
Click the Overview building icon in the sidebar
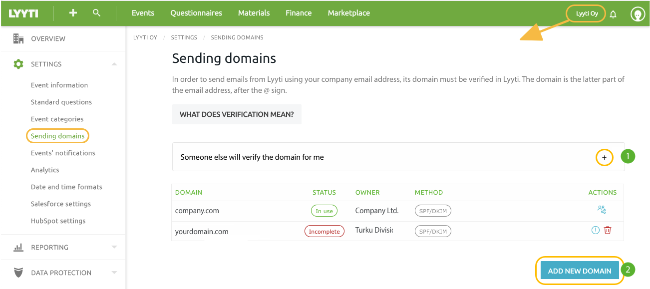[18, 38]
